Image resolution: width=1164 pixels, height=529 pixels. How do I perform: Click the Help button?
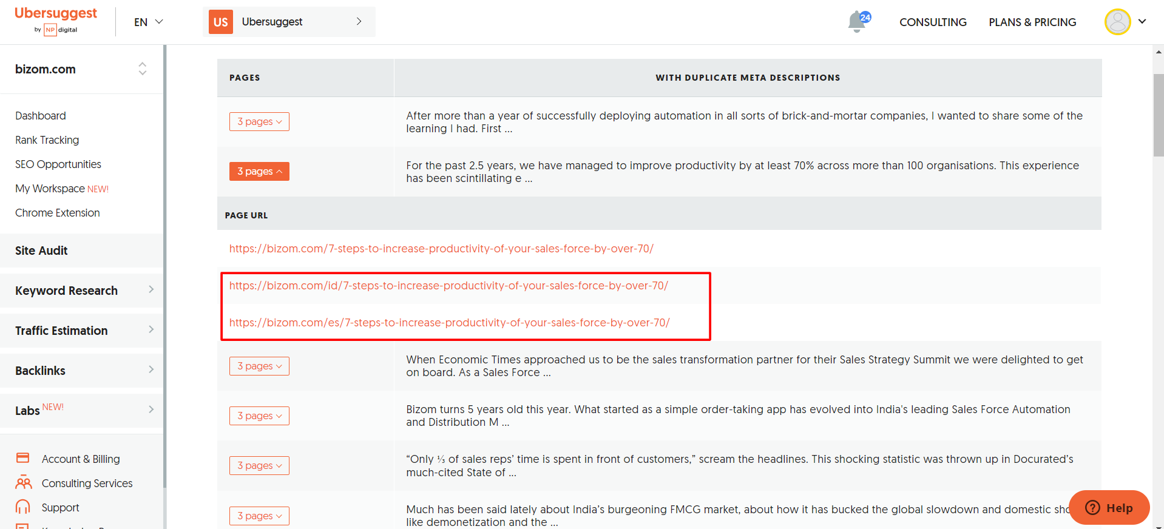[x=1109, y=507]
